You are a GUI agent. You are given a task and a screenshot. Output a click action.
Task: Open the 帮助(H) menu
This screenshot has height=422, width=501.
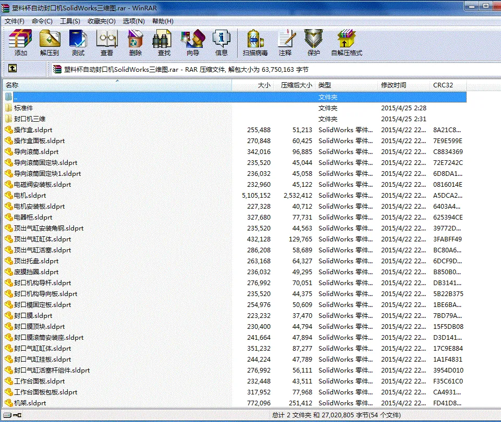point(163,21)
